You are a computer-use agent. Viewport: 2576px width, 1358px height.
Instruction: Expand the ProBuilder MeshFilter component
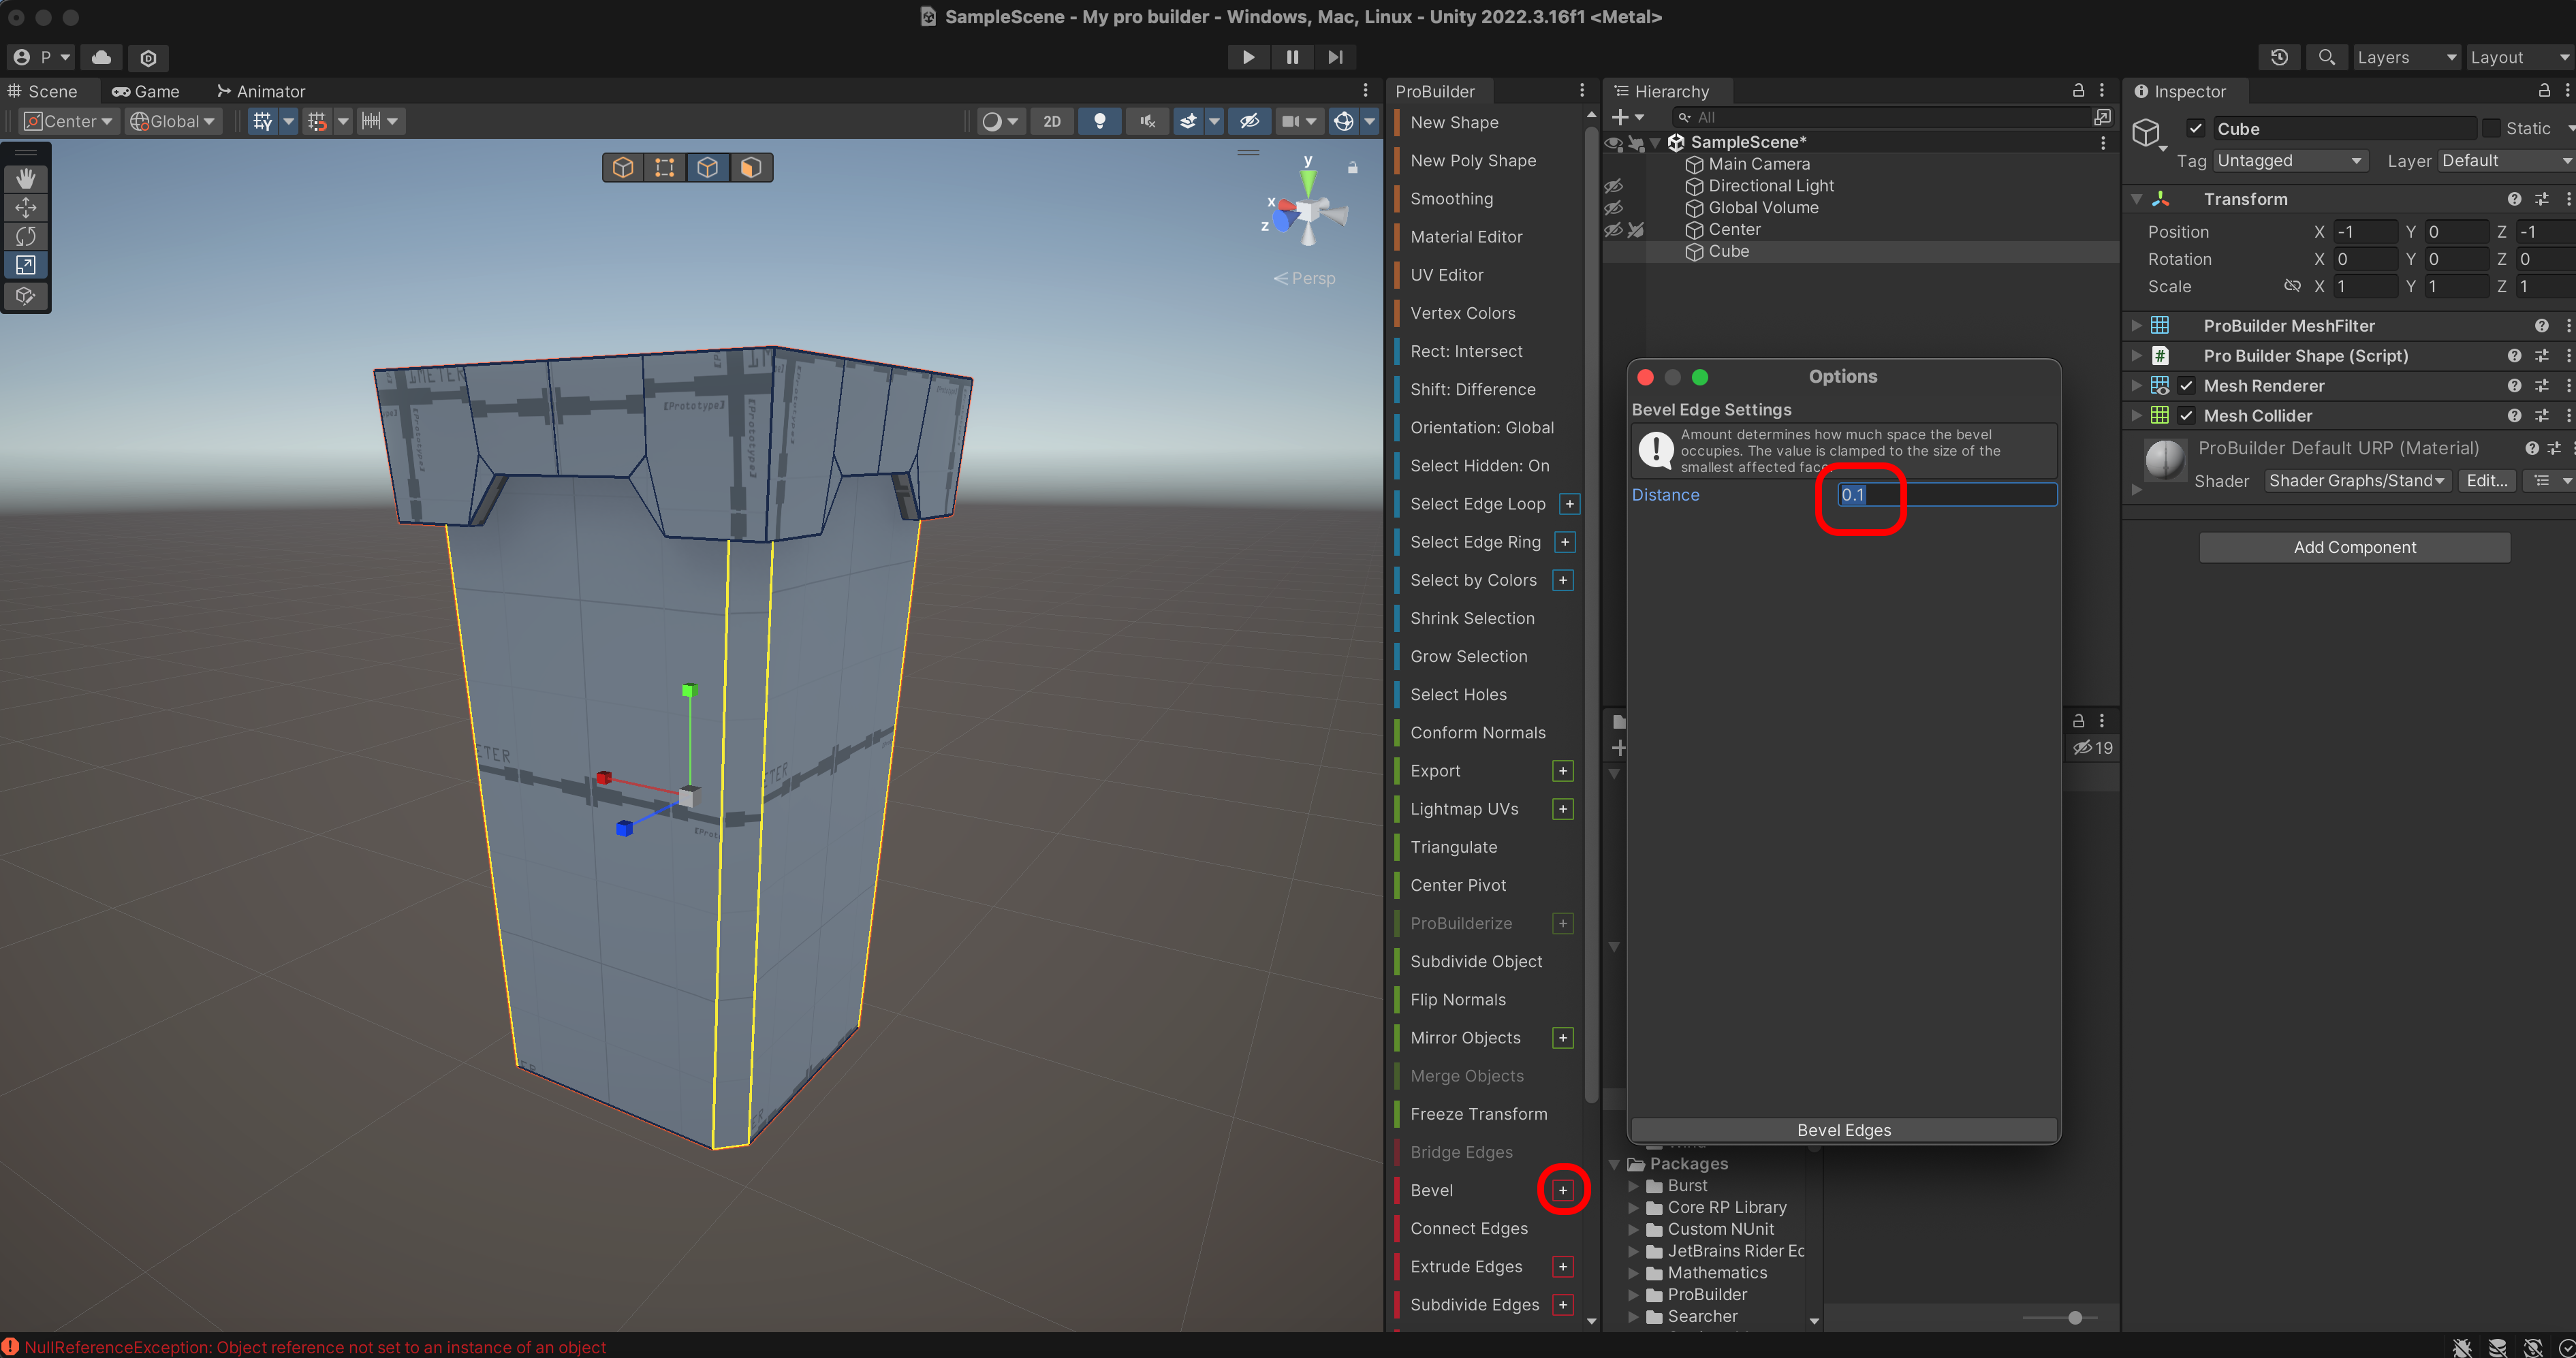(x=2137, y=326)
